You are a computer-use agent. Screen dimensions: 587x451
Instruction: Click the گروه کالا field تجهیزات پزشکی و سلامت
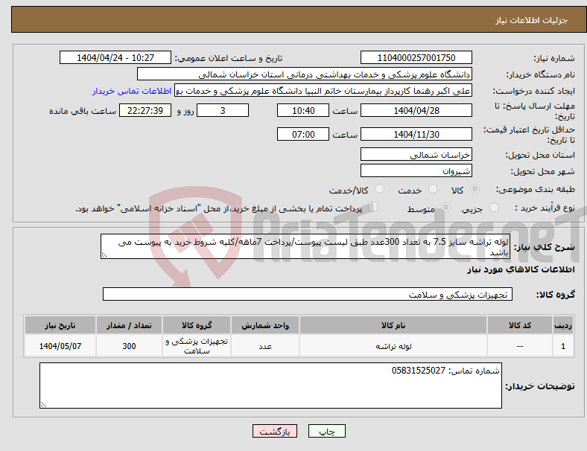click(308, 294)
